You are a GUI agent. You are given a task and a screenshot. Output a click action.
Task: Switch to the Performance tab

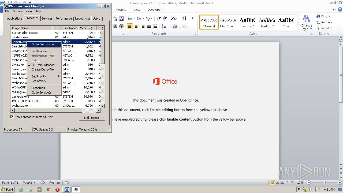(x=64, y=18)
